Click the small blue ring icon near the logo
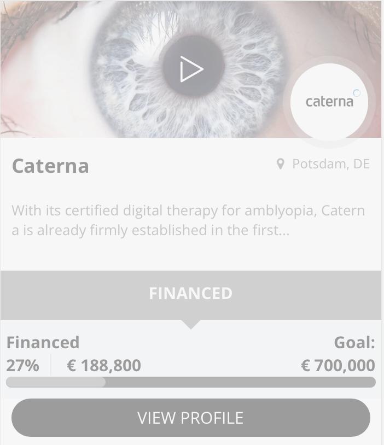Viewport: 384px width, 445px height. pyautogui.click(x=357, y=93)
